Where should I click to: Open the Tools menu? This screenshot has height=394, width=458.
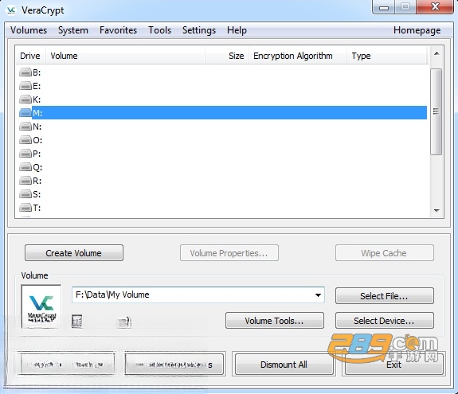(x=159, y=30)
